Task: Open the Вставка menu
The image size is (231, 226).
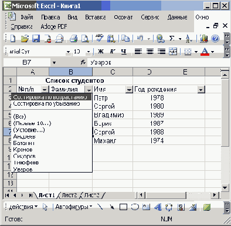Action: point(96,17)
